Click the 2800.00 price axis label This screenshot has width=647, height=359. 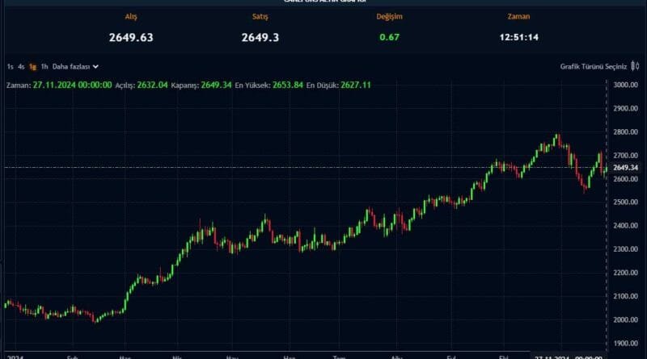coord(625,131)
